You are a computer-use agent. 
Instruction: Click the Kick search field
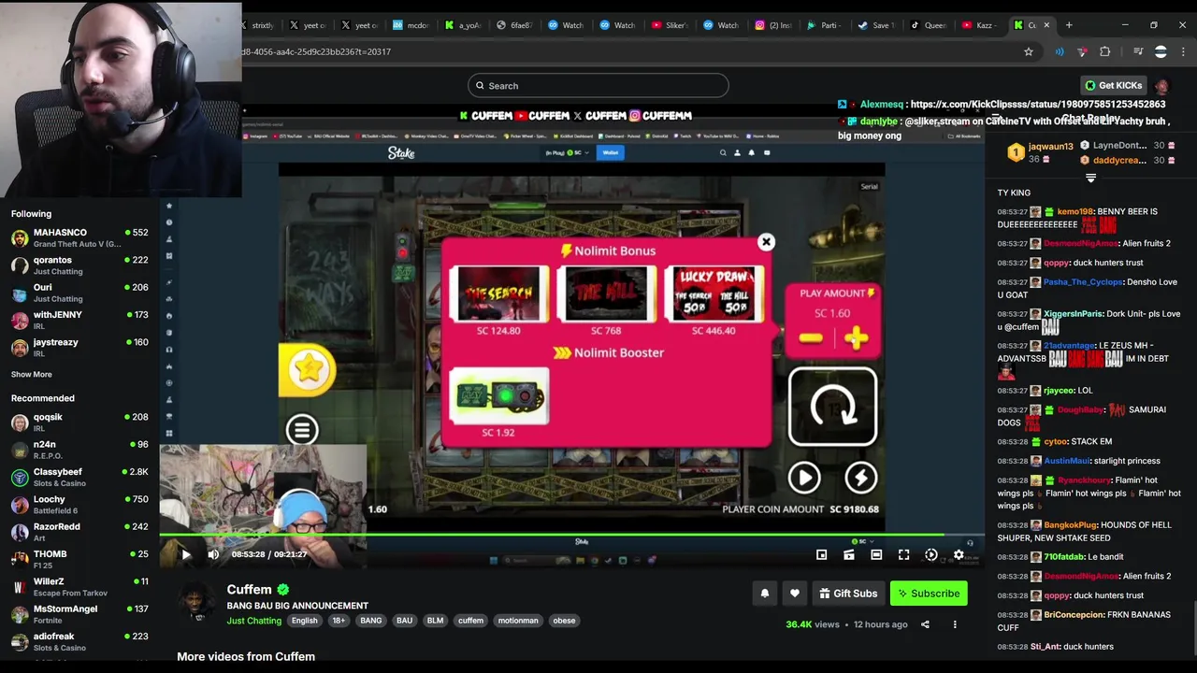pos(598,86)
